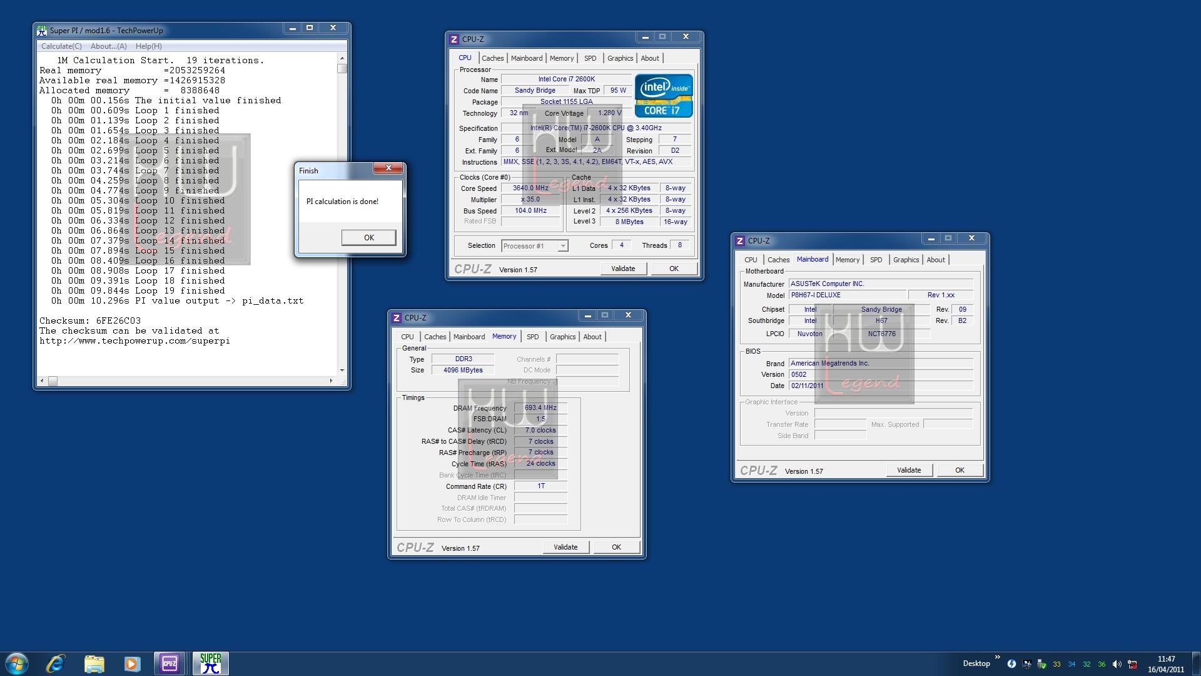
Task: Minimize the Super PI window
Action: 292,28
